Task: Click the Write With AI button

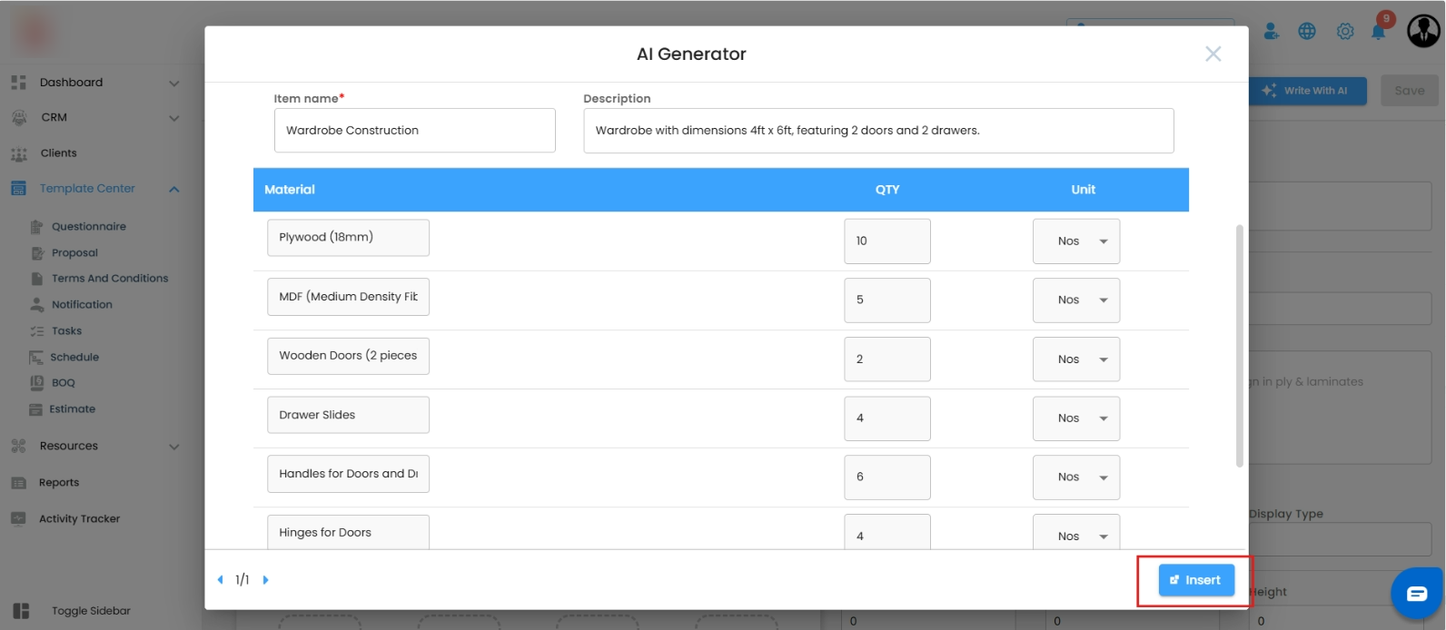Action: coord(1307,91)
